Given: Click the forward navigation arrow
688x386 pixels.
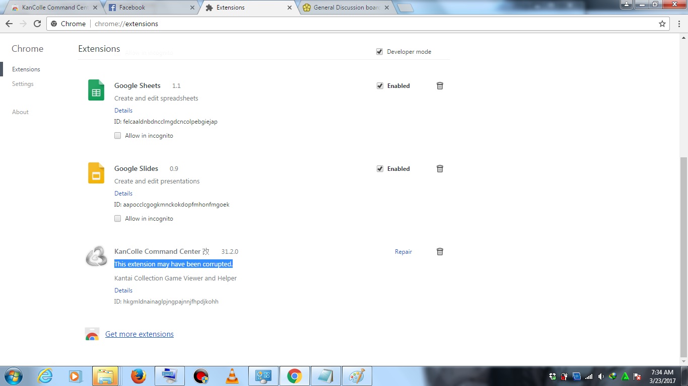Looking at the screenshot, I should [x=23, y=24].
